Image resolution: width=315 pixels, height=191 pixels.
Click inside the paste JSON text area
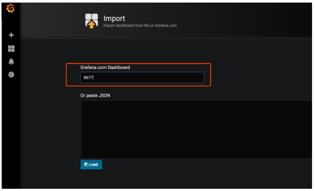tap(196, 129)
